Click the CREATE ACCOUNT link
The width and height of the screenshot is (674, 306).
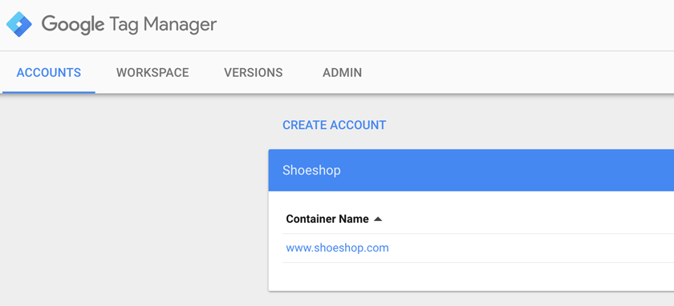(335, 125)
